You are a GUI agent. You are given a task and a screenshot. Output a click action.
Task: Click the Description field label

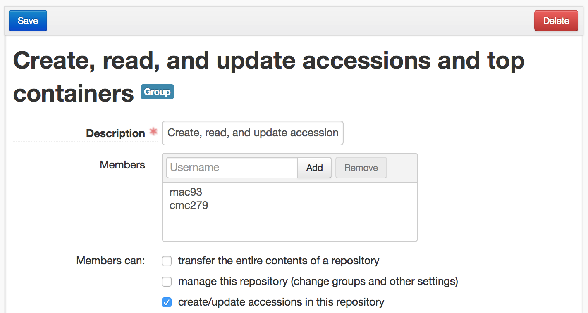pos(115,133)
